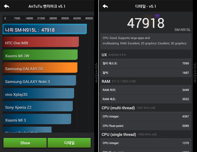Select the vivo Xplay3S bar
This screenshot has height=152, width=197.
tap(38, 93)
